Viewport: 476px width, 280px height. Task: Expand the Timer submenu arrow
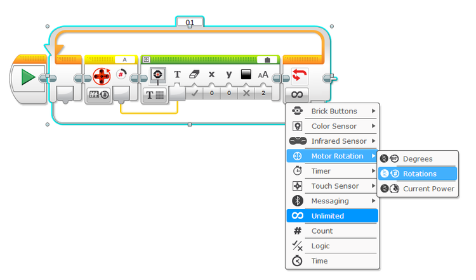point(373,171)
